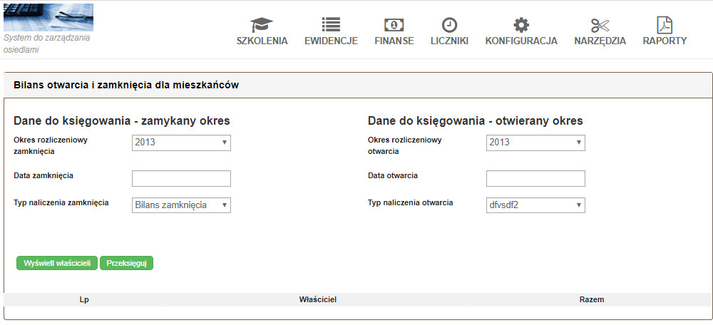Click the PDF document icon above RAPORTY
This screenshot has height=325, width=713.
pos(665,24)
